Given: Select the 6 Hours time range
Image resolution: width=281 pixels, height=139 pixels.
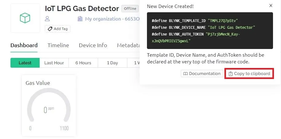Looking at the screenshot, I should tap(83, 63).
